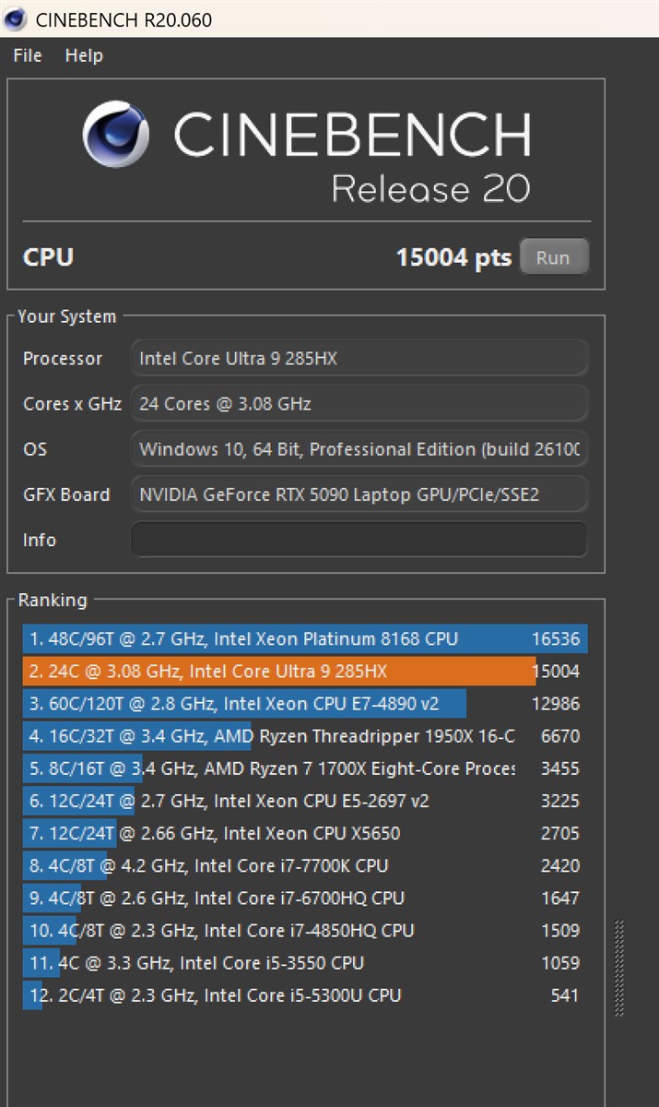The image size is (659, 1107).
Task: Click the 15004 pts CPU score
Action: point(453,257)
